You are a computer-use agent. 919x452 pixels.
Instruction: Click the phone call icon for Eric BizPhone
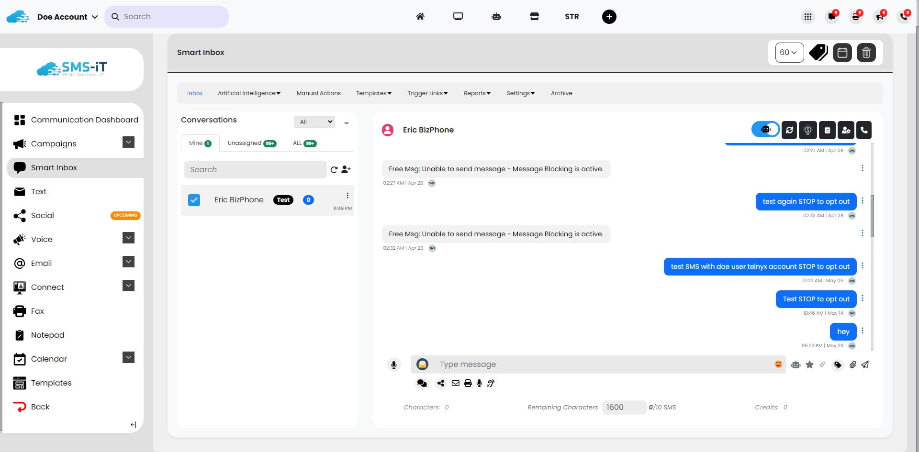(864, 130)
